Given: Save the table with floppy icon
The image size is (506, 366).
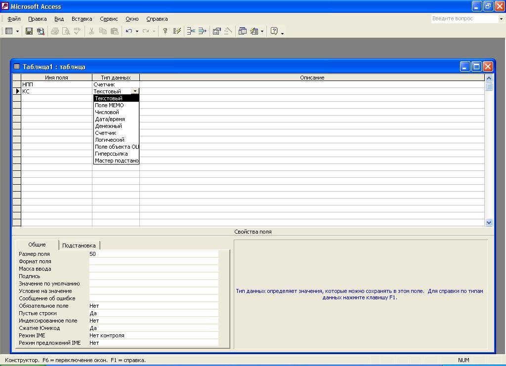Looking at the screenshot, I should [x=29, y=31].
